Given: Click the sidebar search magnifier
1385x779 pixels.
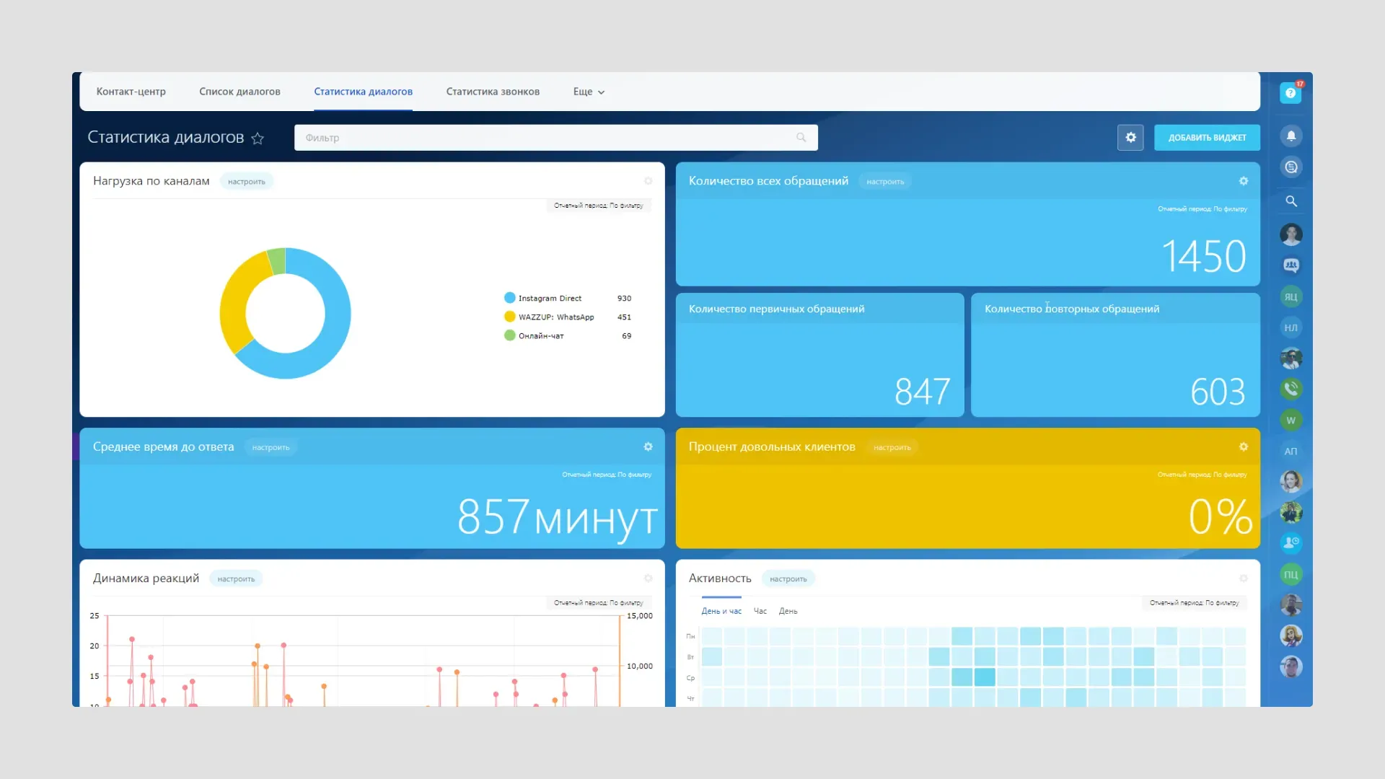Looking at the screenshot, I should (1291, 201).
